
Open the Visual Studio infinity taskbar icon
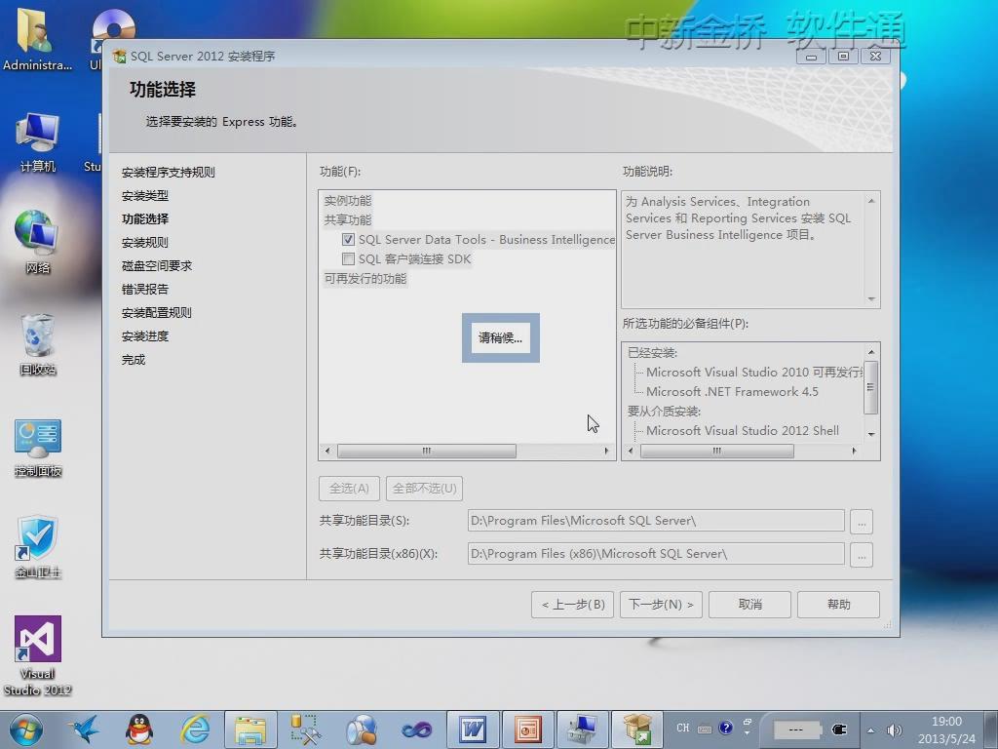(416, 729)
